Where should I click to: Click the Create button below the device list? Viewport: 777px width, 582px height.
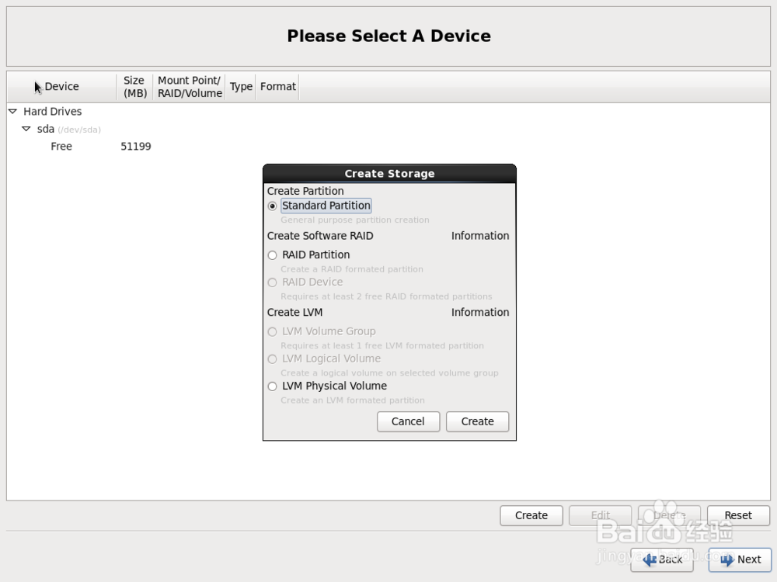click(x=531, y=515)
